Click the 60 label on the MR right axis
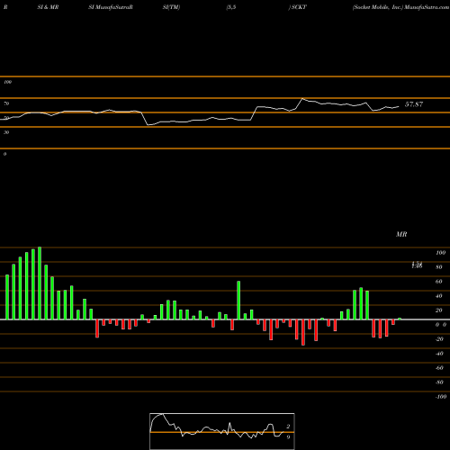Screen dimensions: 450x450 [x=439, y=282]
